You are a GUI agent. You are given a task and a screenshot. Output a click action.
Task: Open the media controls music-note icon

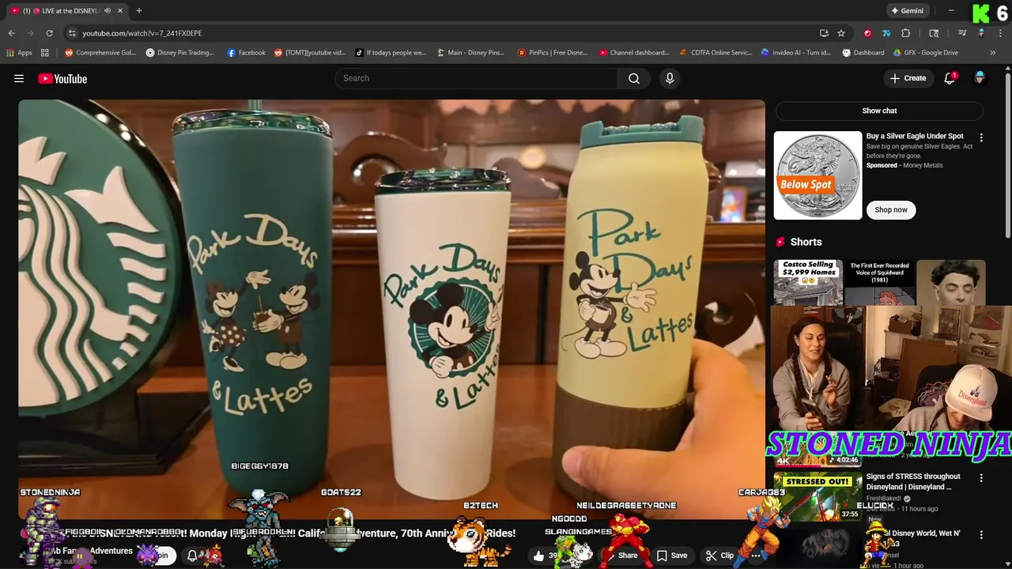(x=962, y=33)
